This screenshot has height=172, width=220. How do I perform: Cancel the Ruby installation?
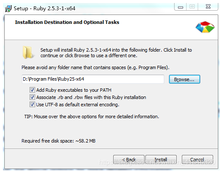197,160
